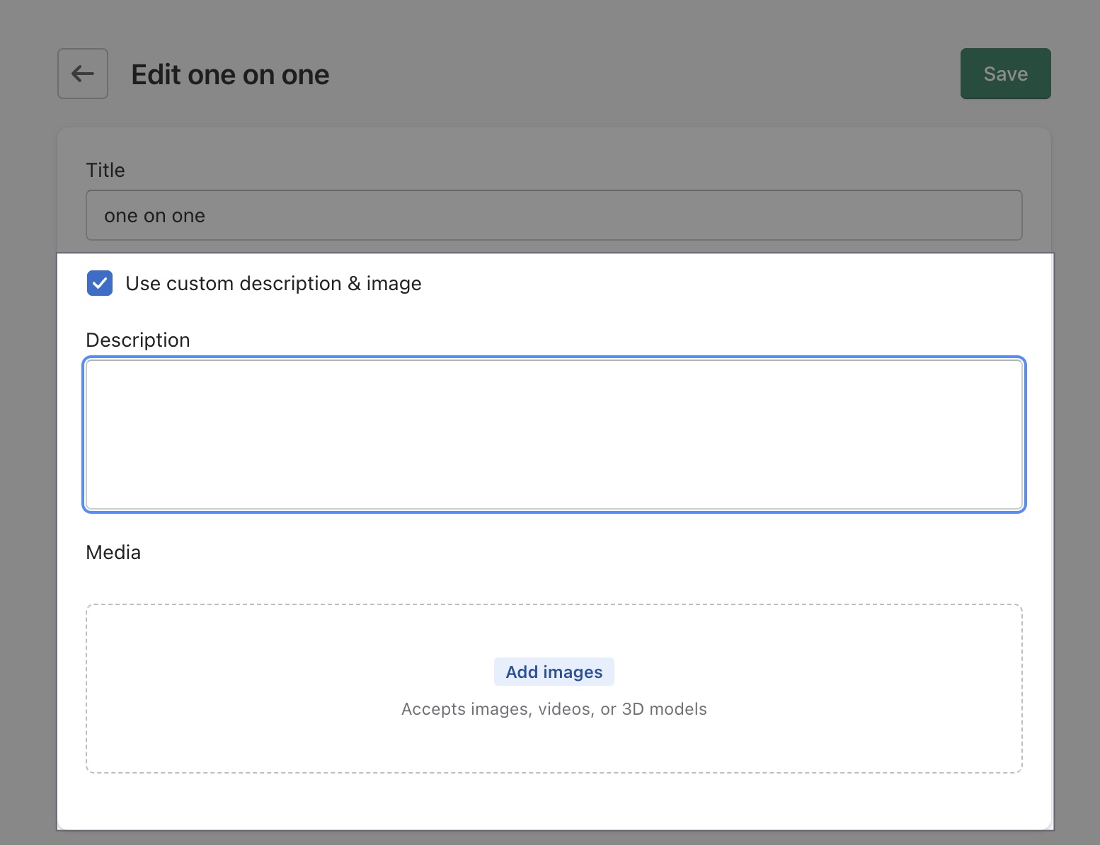
Task: Select the back navigation arrow icon
Action: (82, 74)
